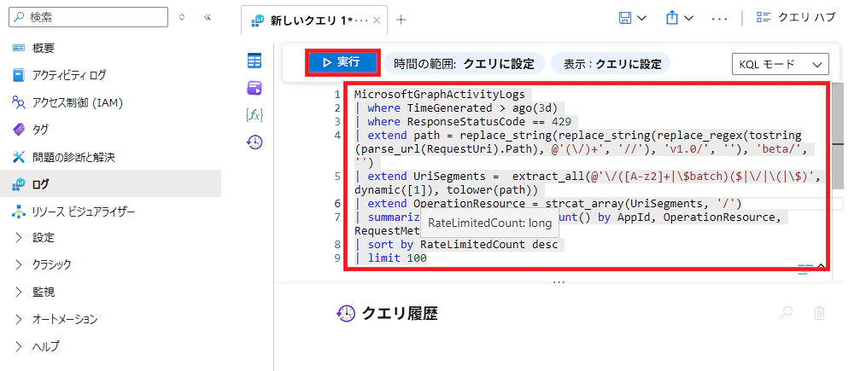Click the IAM people icon
860x371 pixels.
click(19, 102)
